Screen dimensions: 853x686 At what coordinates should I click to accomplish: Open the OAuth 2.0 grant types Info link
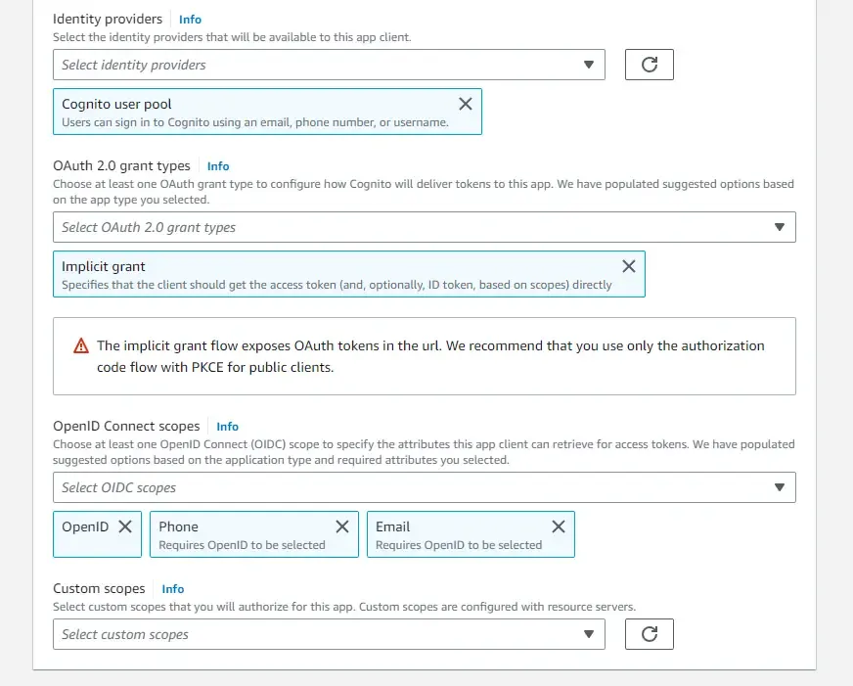click(x=218, y=165)
